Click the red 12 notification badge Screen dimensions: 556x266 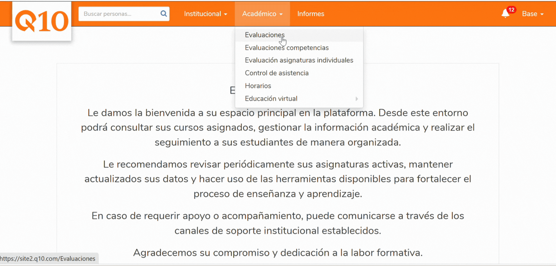(511, 10)
